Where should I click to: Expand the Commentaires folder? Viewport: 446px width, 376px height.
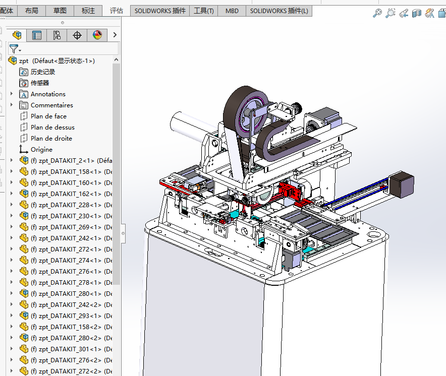click(x=12, y=105)
